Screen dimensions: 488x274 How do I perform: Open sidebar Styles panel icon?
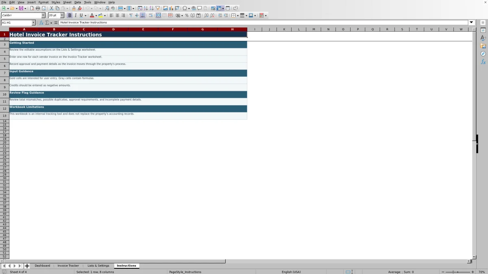pyautogui.click(x=483, y=38)
